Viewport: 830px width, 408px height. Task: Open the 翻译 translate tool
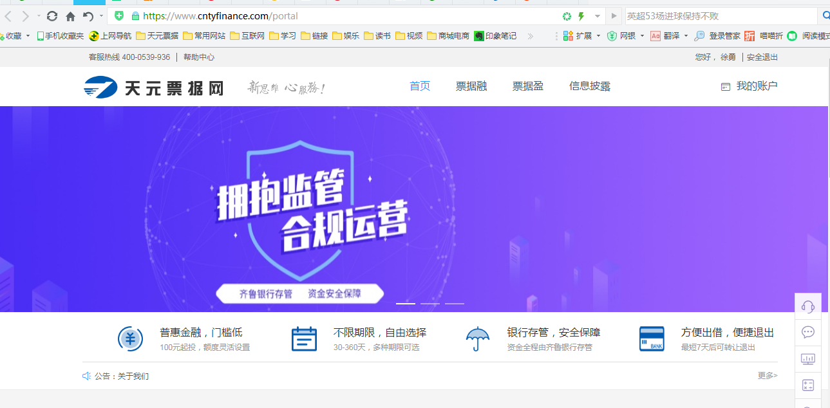[672, 37]
